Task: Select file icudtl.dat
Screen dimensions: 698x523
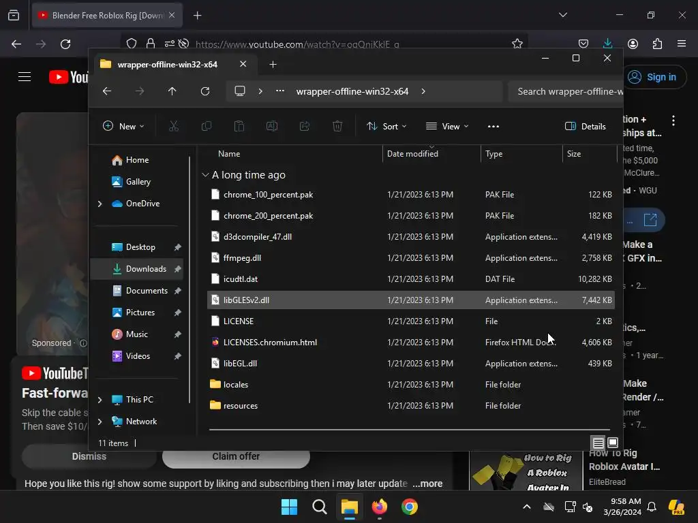Action: click(x=410, y=279)
